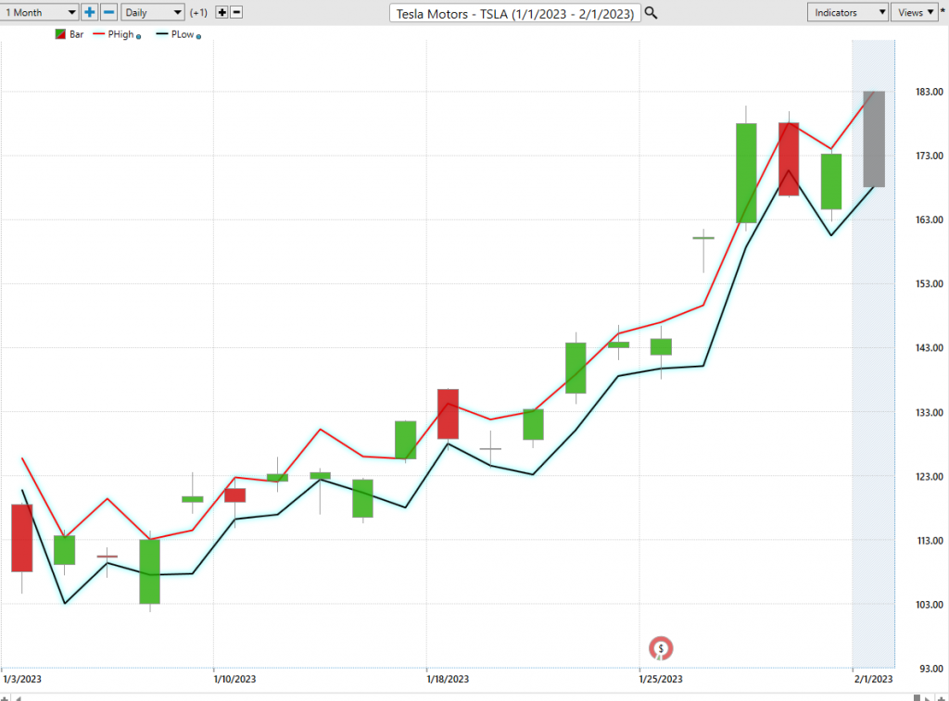Click the 153.00 price axis label
Viewport: 949px width, 701px height.
pyautogui.click(x=929, y=283)
